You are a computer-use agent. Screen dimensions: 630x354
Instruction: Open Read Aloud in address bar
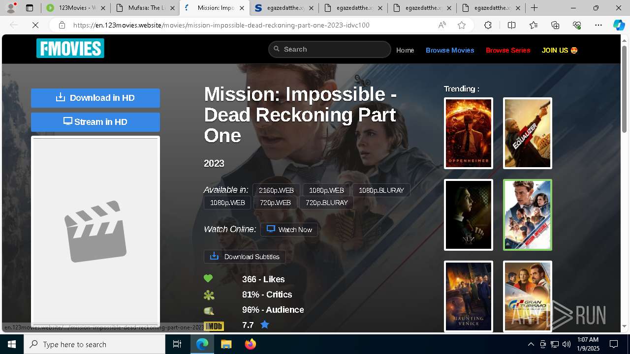[x=442, y=25]
